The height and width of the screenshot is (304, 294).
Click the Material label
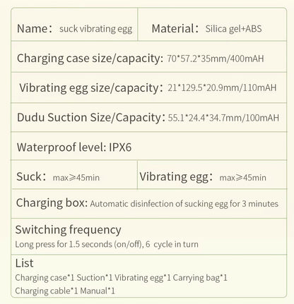coord(175,29)
